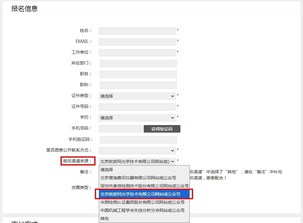Image resolution: width=303 pixels, height=223 pixels.
Task: Click the 工作单位 input box
Action: click(137, 52)
